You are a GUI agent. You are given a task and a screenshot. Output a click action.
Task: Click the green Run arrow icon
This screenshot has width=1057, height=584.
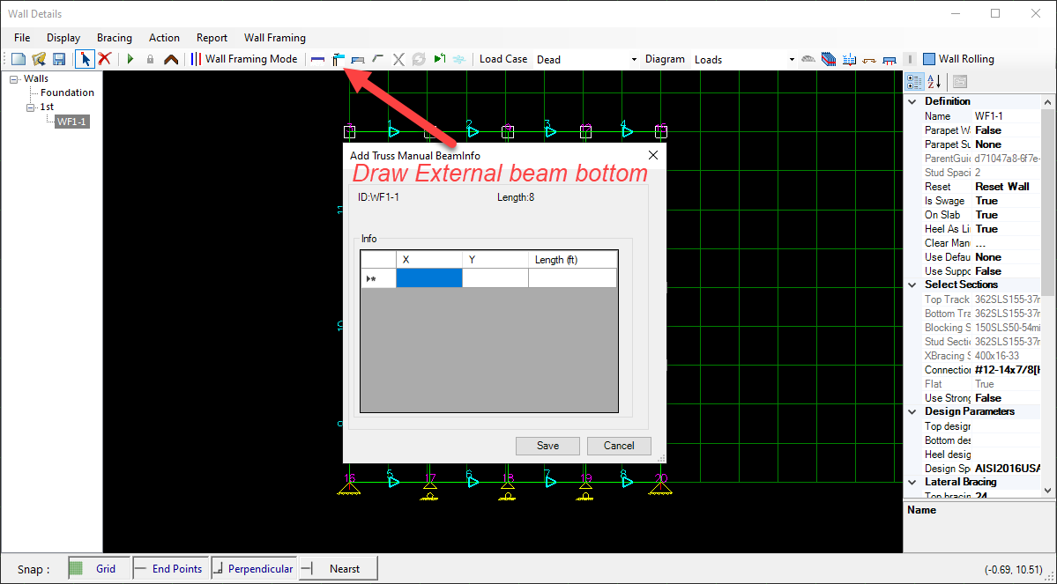(x=130, y=59)
